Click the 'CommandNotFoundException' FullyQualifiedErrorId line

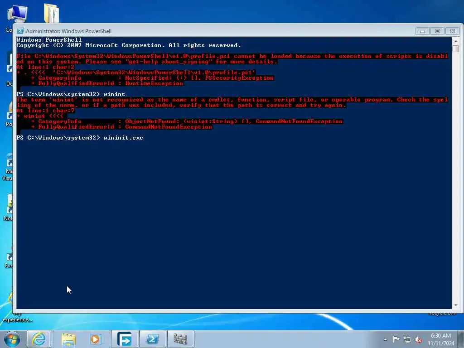click(x=122, y=127)
